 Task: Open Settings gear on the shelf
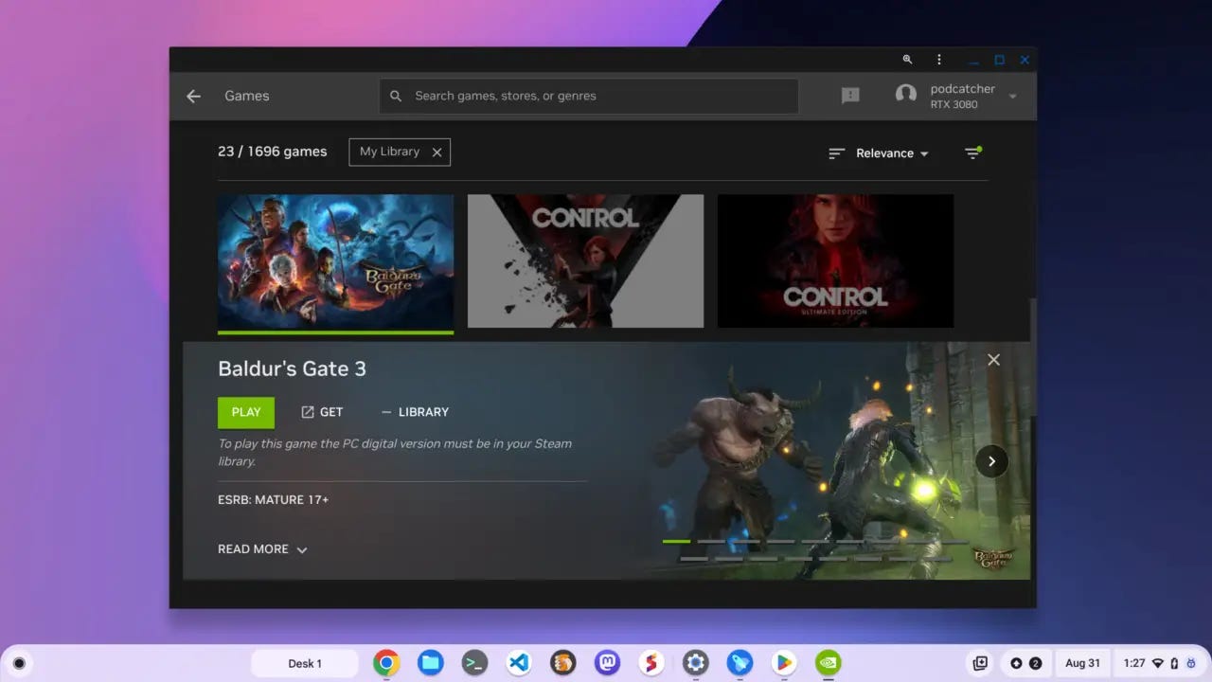click(x=696, y=663)
